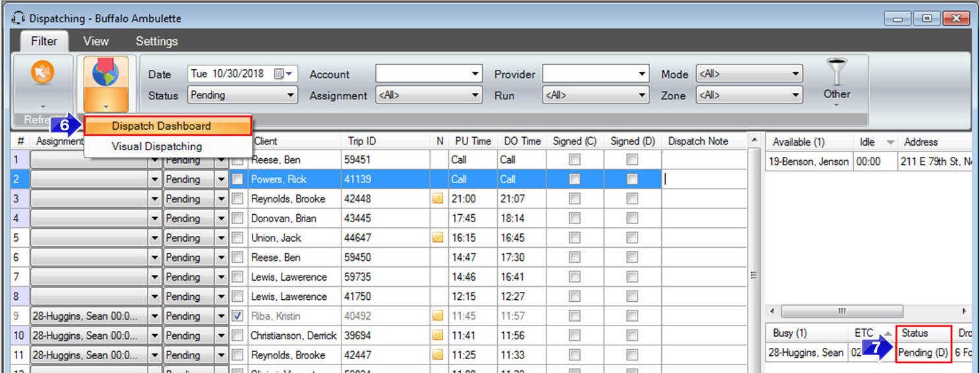Click Dispatch Note field for Powers, Rick
Viewport: 979px width, 373px height.
(703, 179)
